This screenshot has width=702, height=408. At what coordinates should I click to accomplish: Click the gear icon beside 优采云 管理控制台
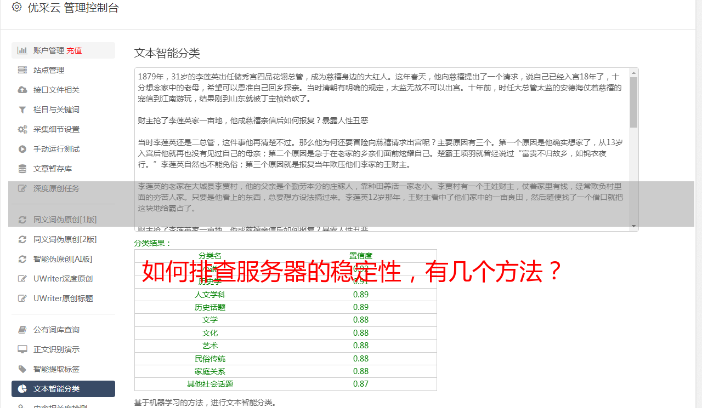tap(16, 7)
